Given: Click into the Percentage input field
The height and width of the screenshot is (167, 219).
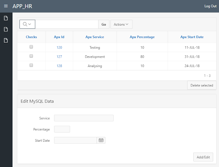Looking at the screenshot, I should pos(62,129).
